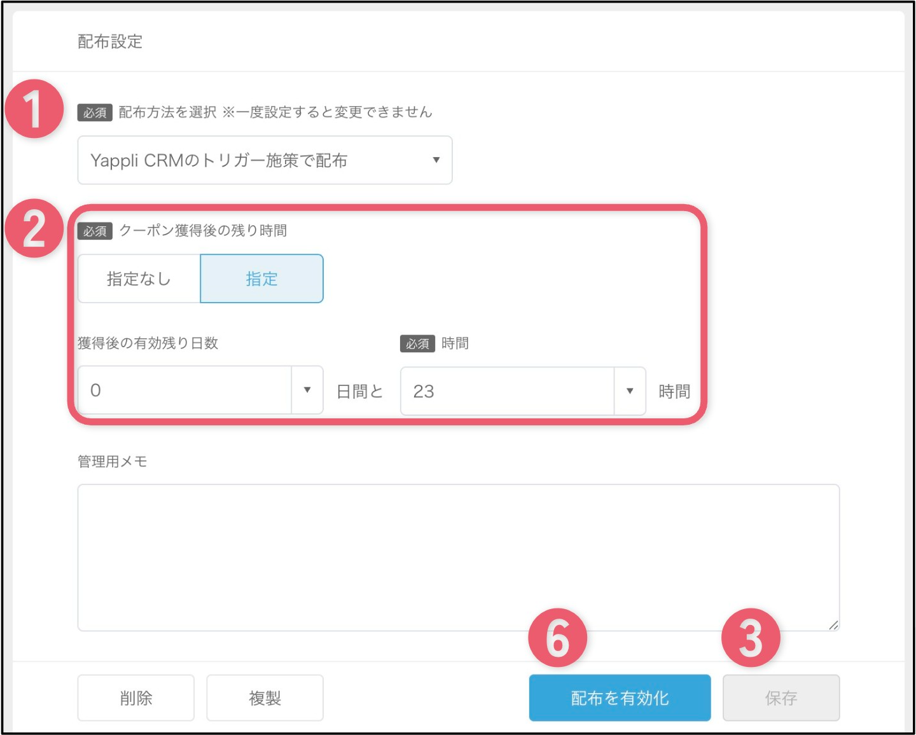The width and height of the screenshot is (916, 735).
Task: Click the 削除 button
Action: tap(135, 698)
